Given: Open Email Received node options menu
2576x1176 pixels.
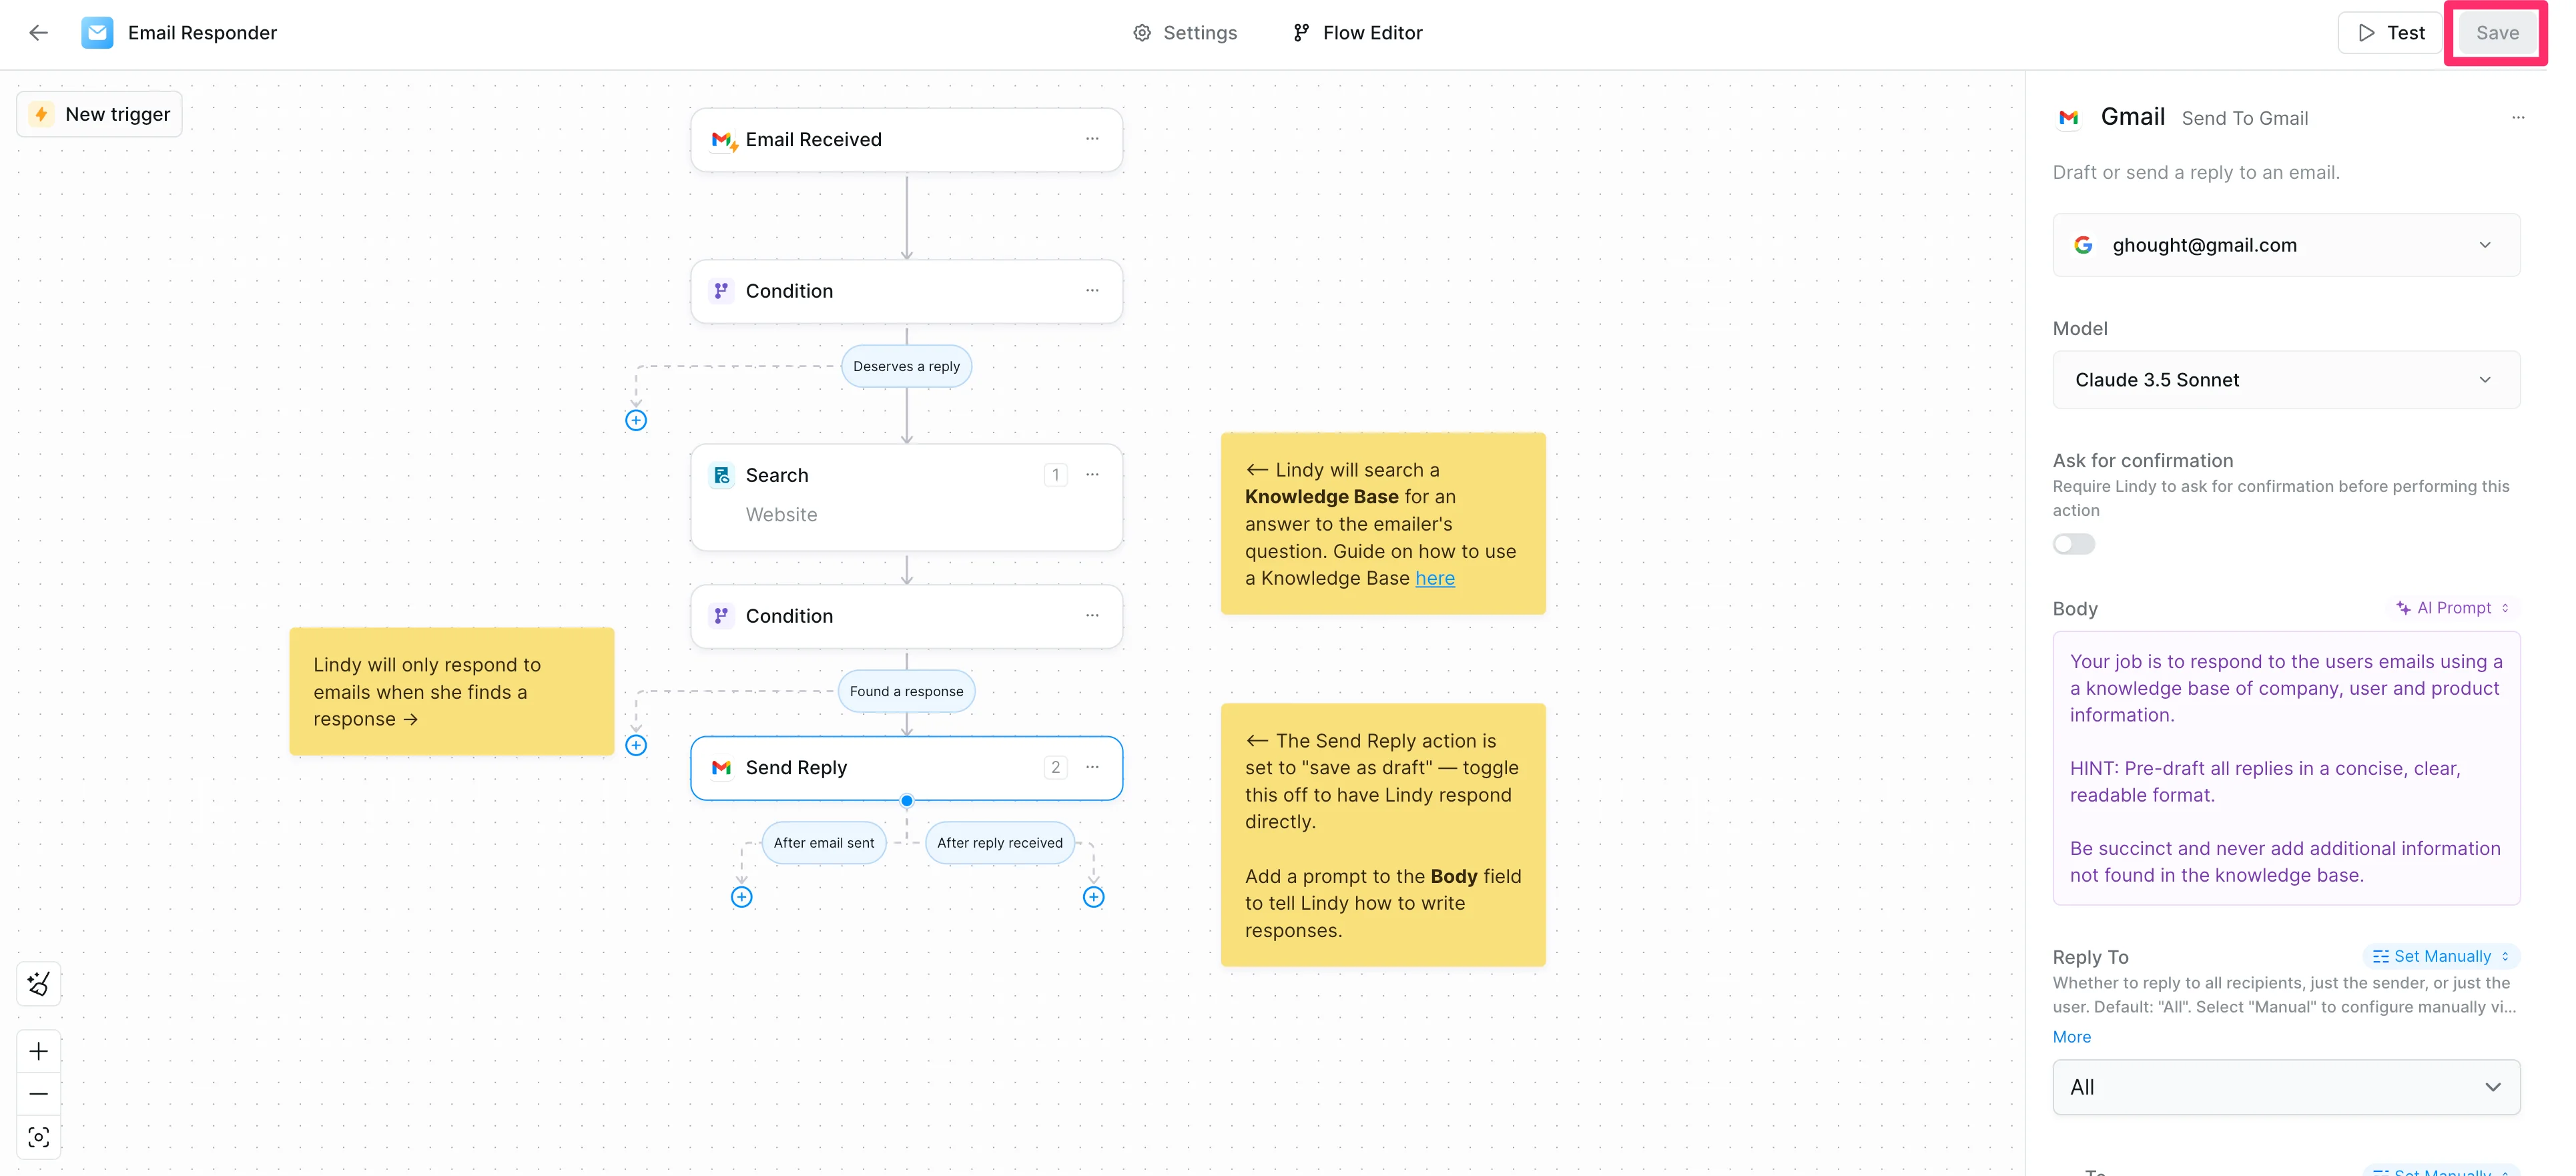Looking at the screenshot, I should 1092,140.
